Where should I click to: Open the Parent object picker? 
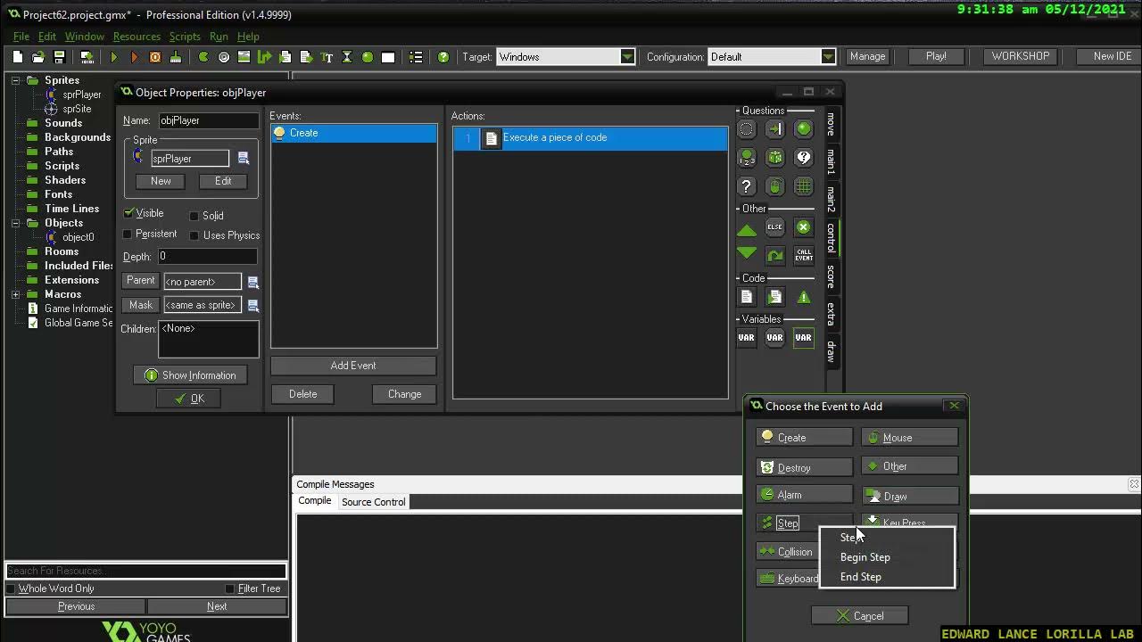(252, 282)
